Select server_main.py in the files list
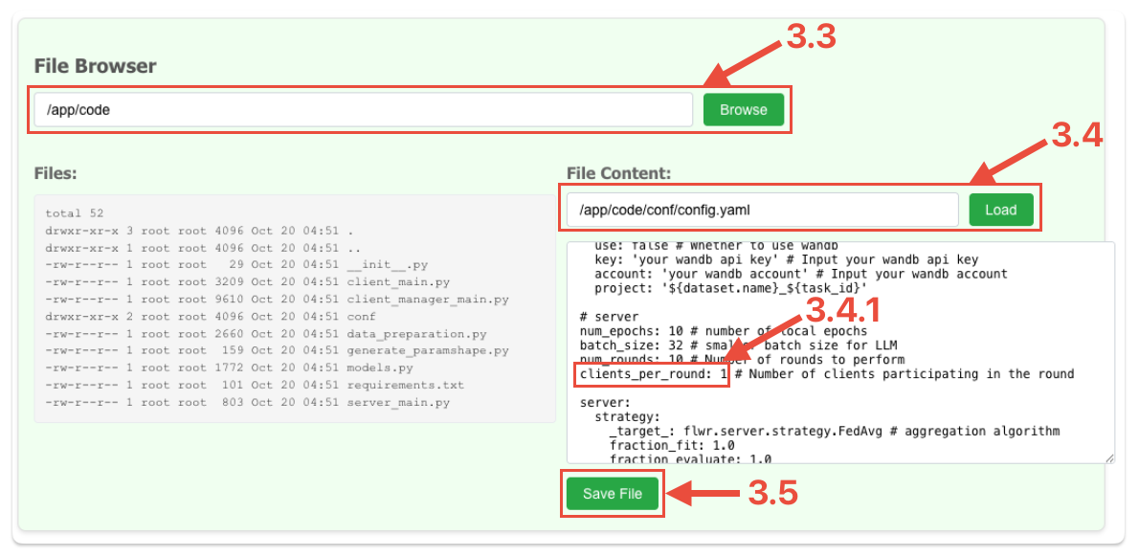 pos(397,403)
